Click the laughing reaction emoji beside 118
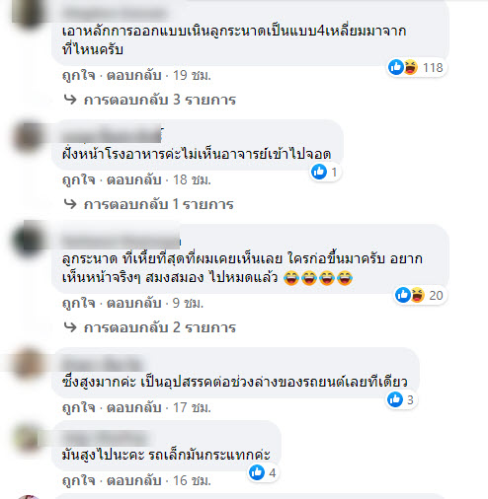 click(x=410, y=67)
